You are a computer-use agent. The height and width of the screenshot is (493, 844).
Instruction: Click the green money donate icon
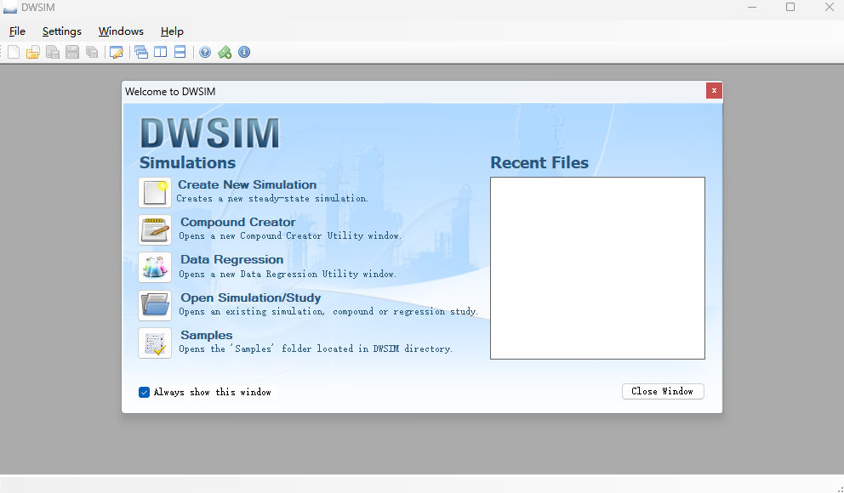225,53
